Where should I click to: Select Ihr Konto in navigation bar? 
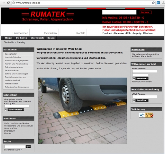point(21,38)
